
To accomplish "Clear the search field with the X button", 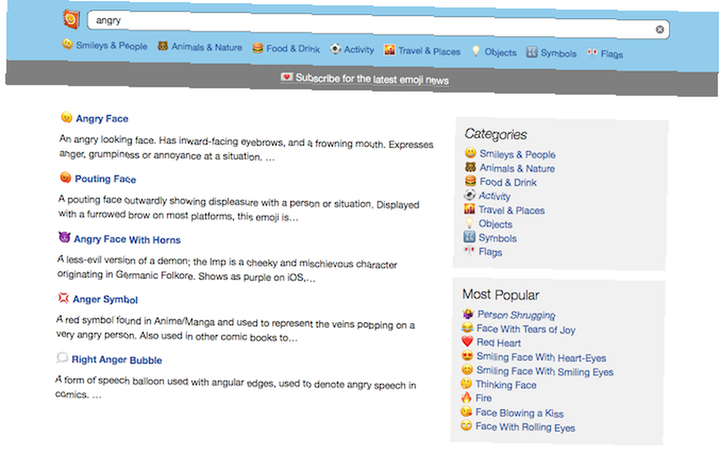I will pyautogui.click(x=660, y=30).
